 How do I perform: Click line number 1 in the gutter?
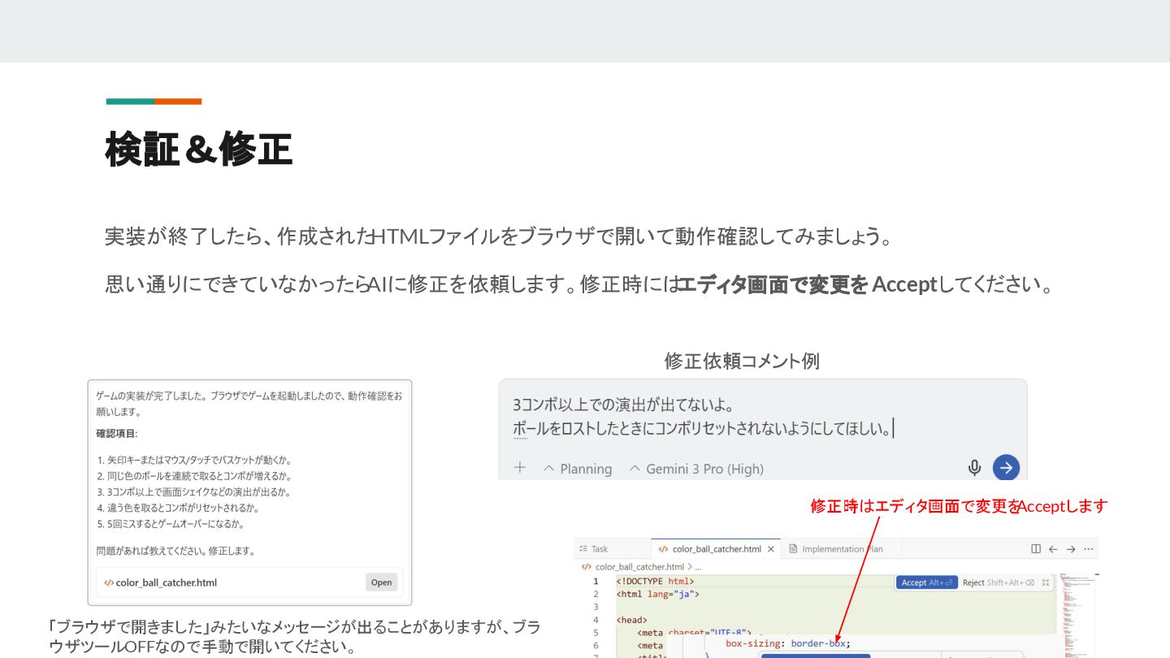click(596, 581)
